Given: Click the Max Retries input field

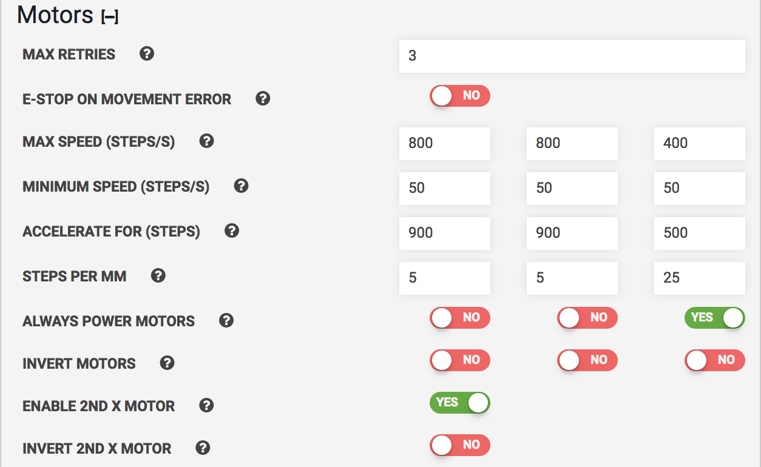Looking at the screenshot, I should (572, 56).
